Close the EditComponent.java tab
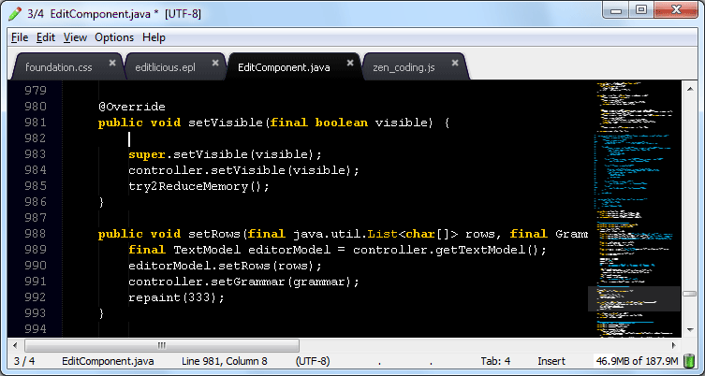The image size is (705, 376). tap(352, 64)
